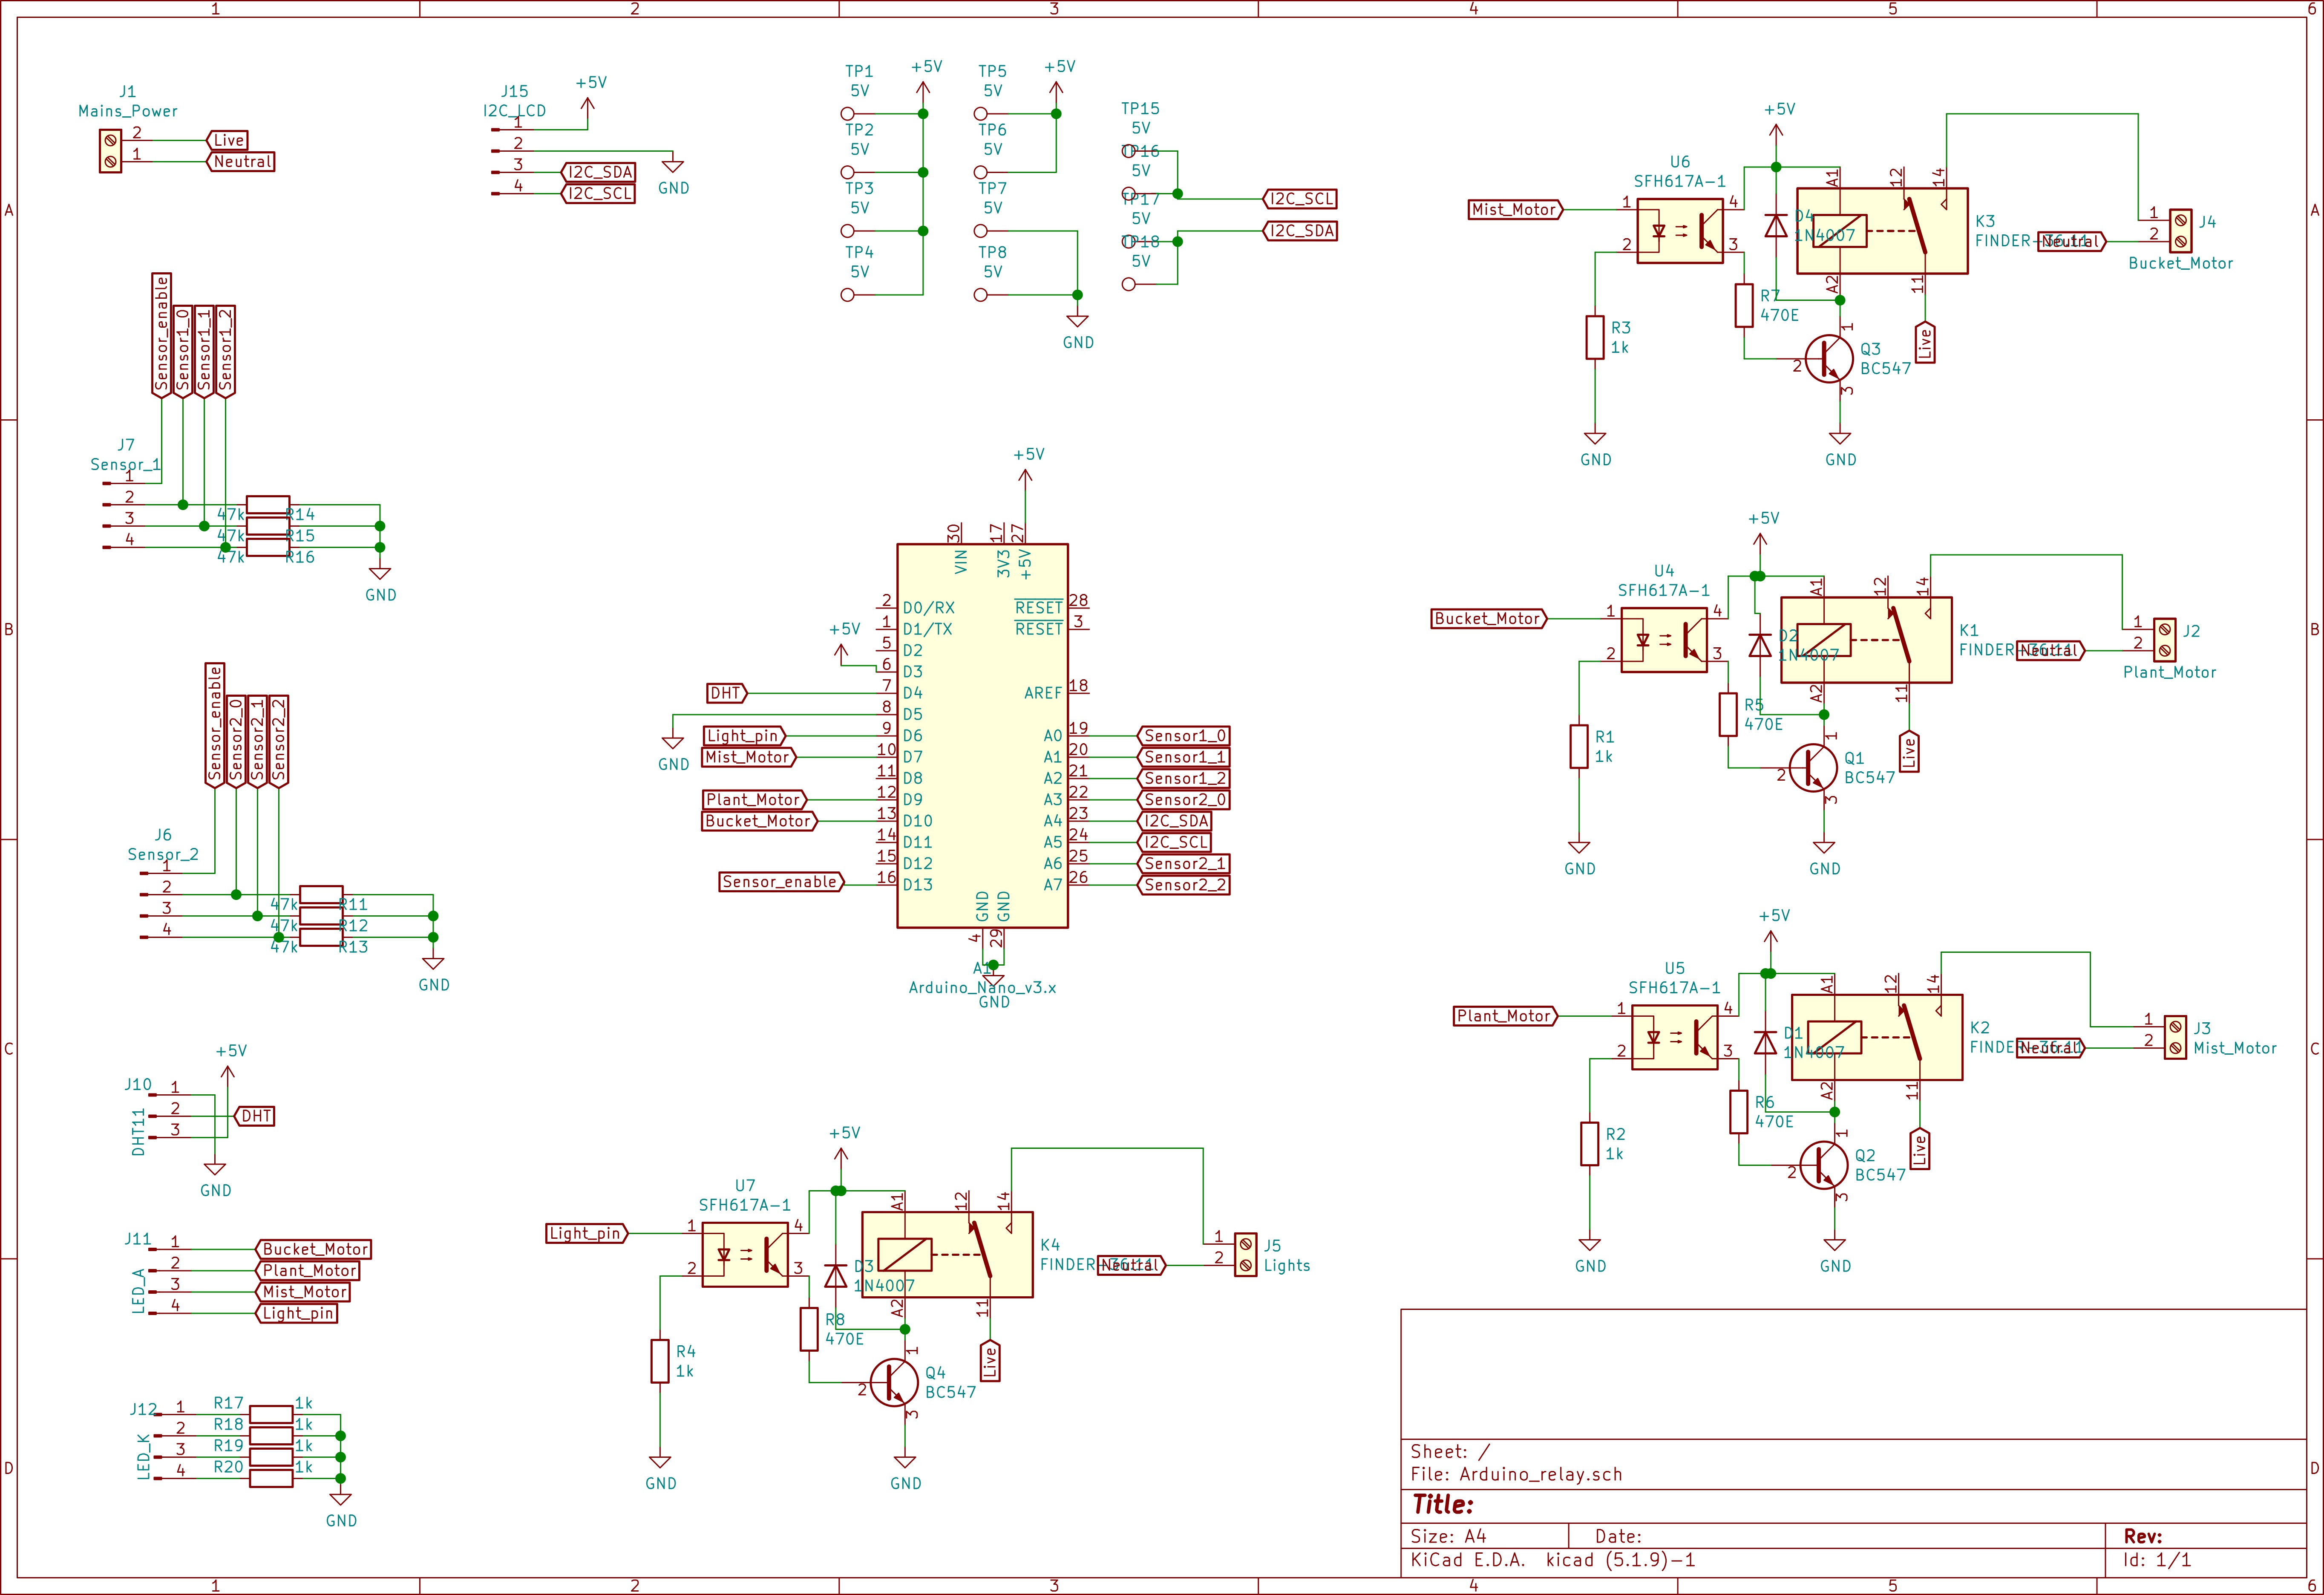Click the Mist_Motor label at U6 input
This screenshot has height=1595, width=2324.
point(1516,210)
